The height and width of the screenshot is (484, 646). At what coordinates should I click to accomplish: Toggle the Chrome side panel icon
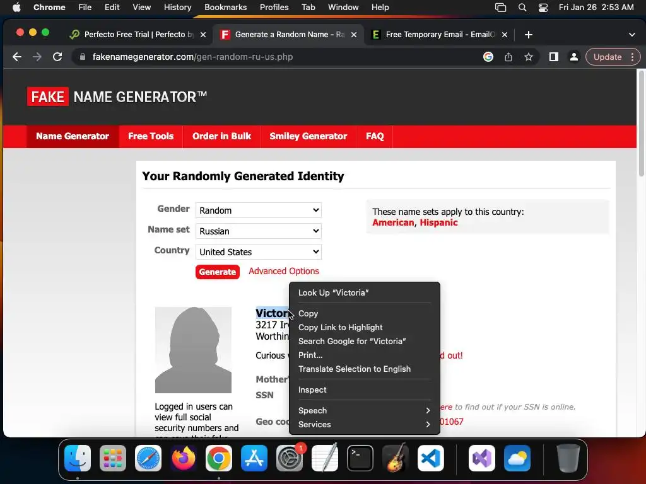tap(554, 57)
